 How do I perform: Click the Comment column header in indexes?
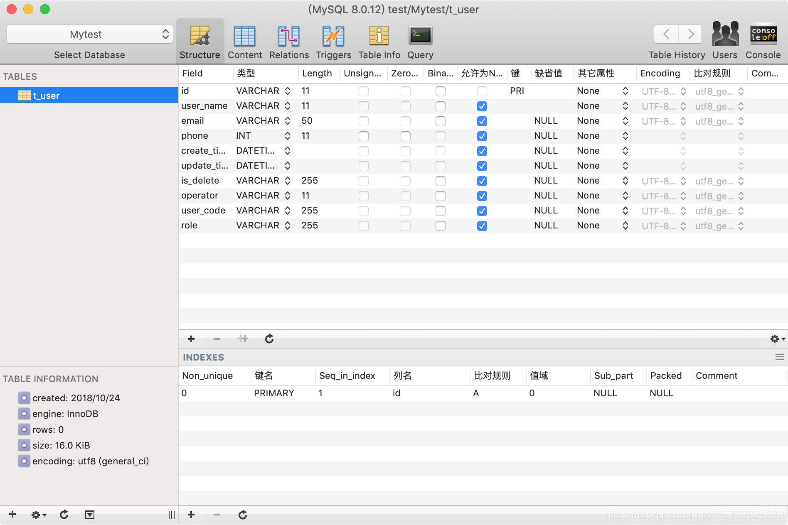(x=739, y=376)
